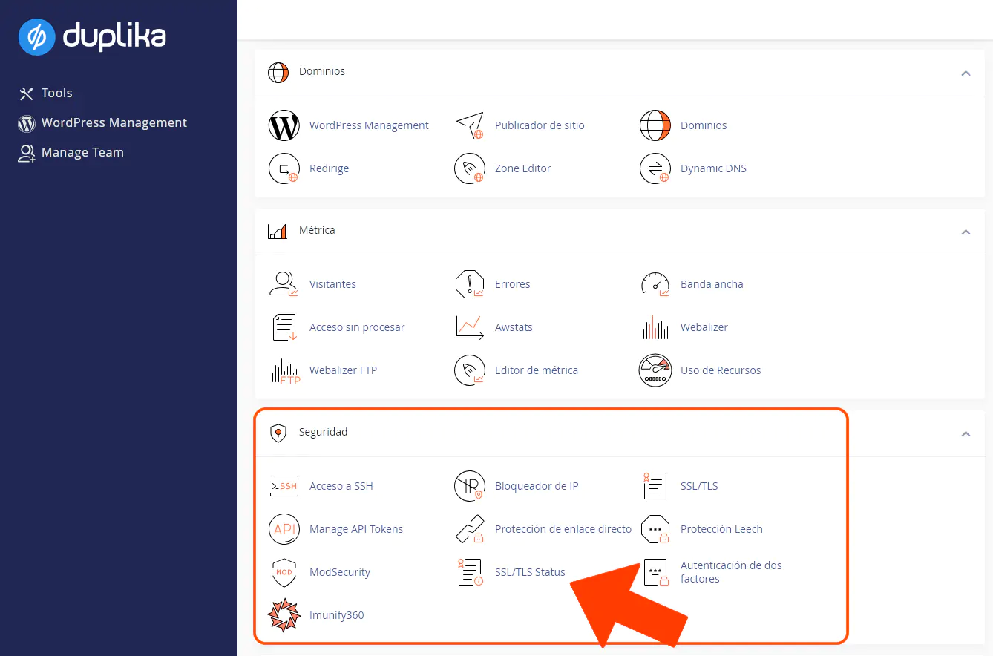Open Manage Team in the sidebar
The image size is (993, 656).
pos(82,153)
